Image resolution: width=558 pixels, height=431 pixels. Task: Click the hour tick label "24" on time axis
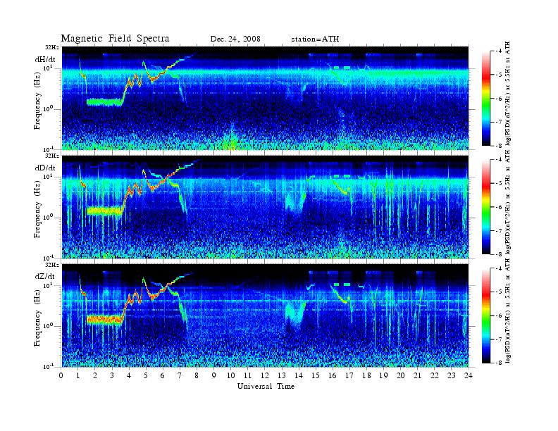[x=468, y=375]
